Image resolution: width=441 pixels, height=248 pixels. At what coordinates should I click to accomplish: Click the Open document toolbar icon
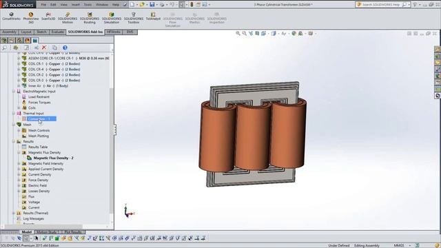(142, 5)
